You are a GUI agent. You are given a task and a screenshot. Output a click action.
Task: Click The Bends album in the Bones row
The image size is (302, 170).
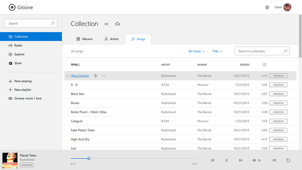pyautogui.click(x=204, y=103)
